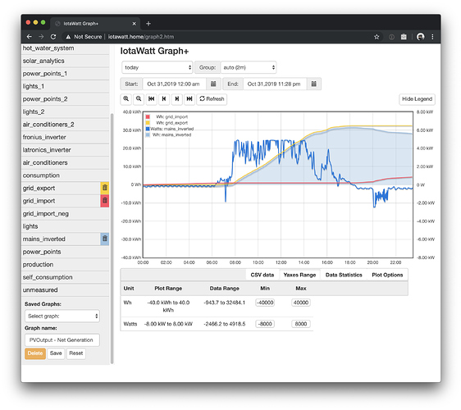Screen dimensions: 461x410
Task: Toggle the 'Wh: grid_export' legend swatch
Action: tap(148, 123)
